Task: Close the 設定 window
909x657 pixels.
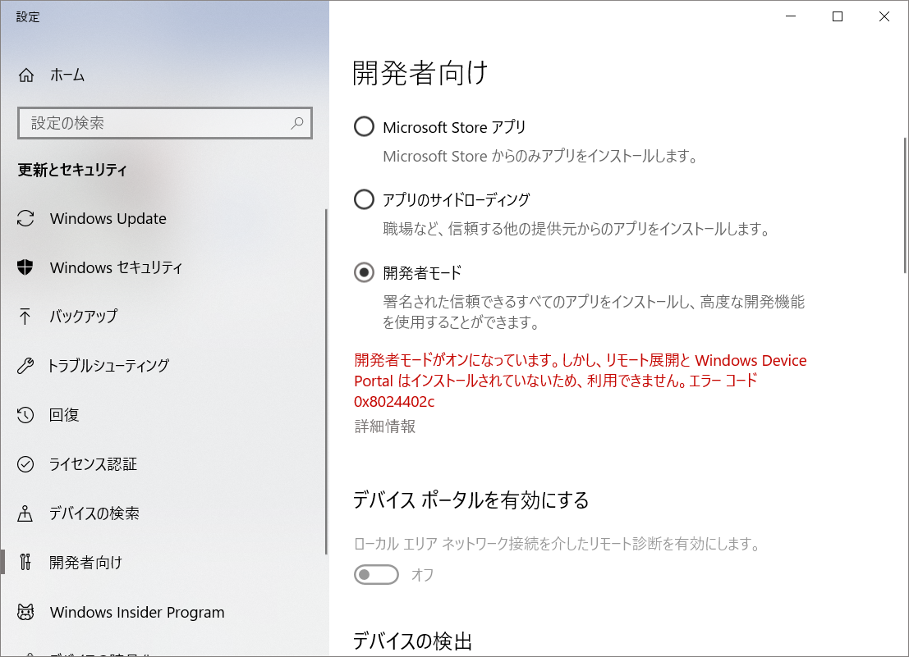Action: pos(884,16)
